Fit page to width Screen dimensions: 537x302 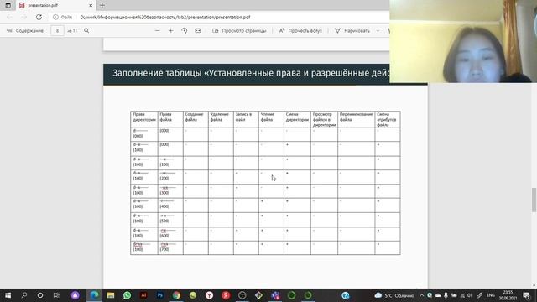198,31
